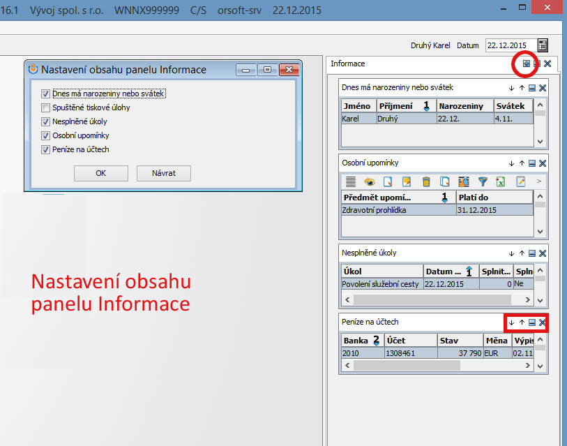Viewport: 567px width, 446px height.
Task: Collapse the Dnes má narozeniny panel
Action: coord(531,88)
